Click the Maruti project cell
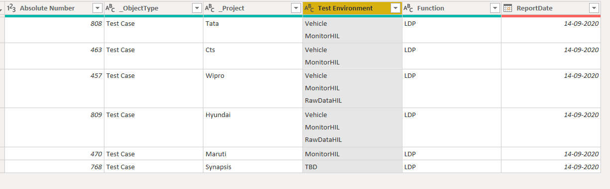This screenshot has width=610, height=189. [x=253, y=154]
